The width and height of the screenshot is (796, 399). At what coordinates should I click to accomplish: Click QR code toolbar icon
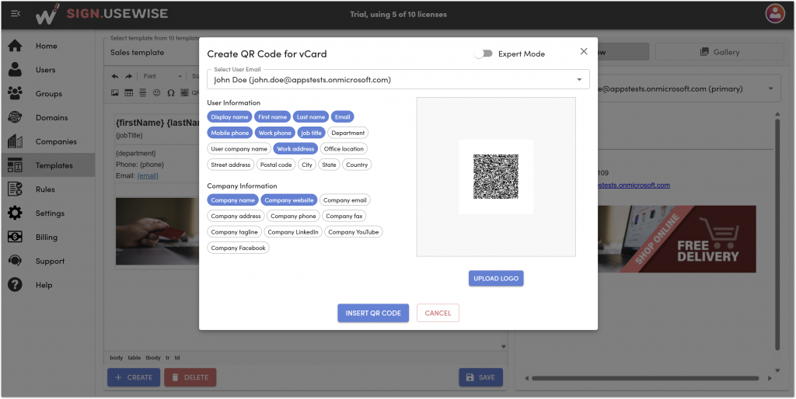185,93
